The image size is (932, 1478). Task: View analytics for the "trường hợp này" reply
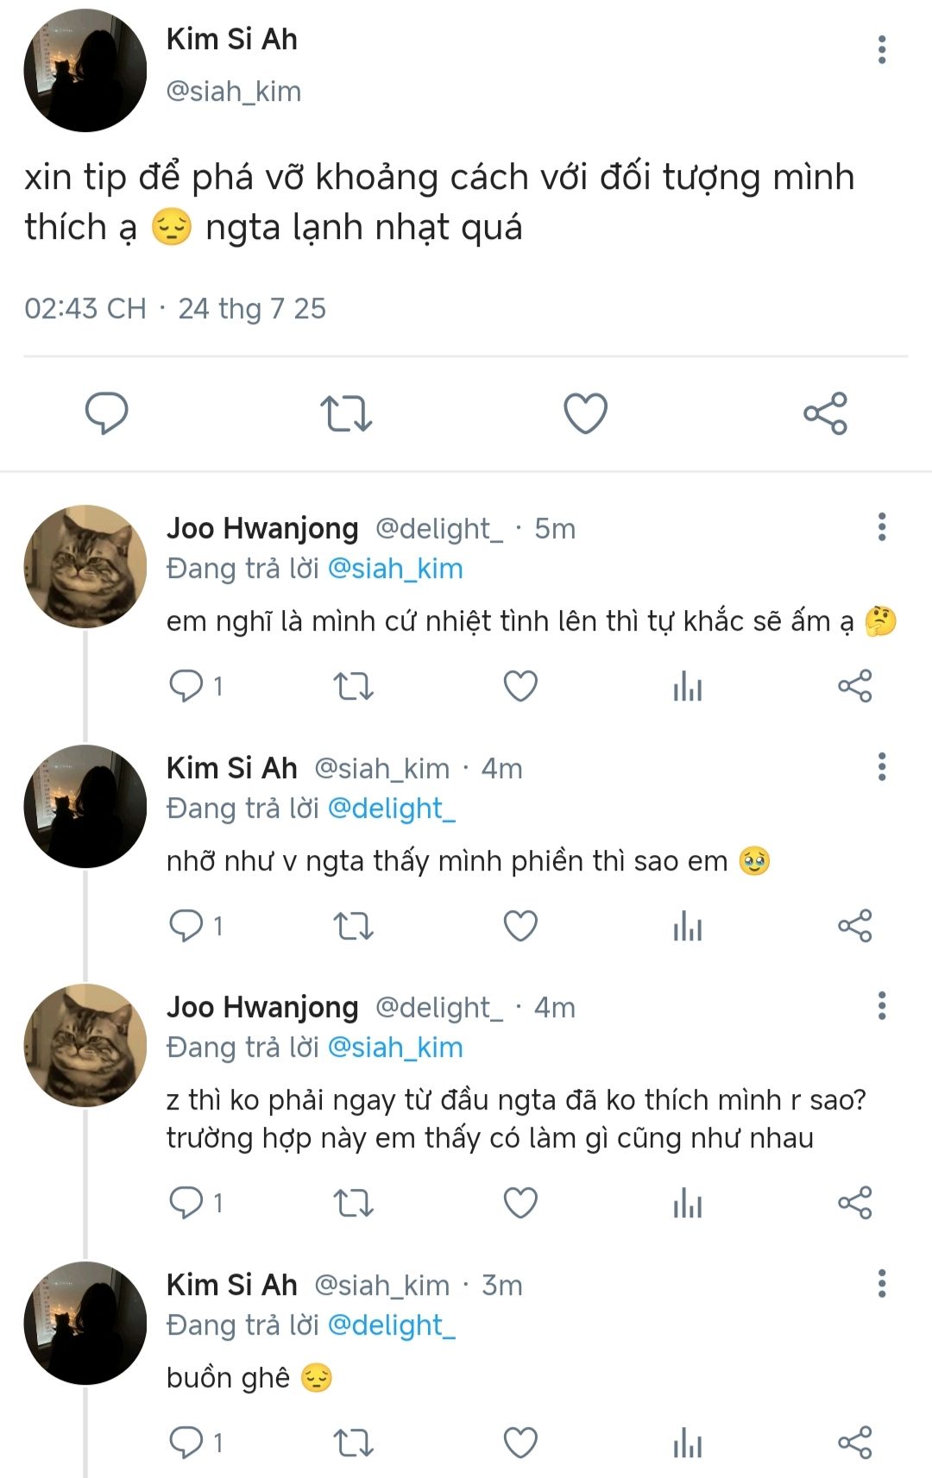pos(688,1203)
